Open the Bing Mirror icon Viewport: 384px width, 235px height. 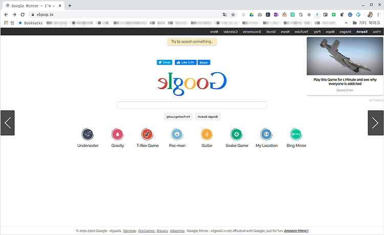296,134
